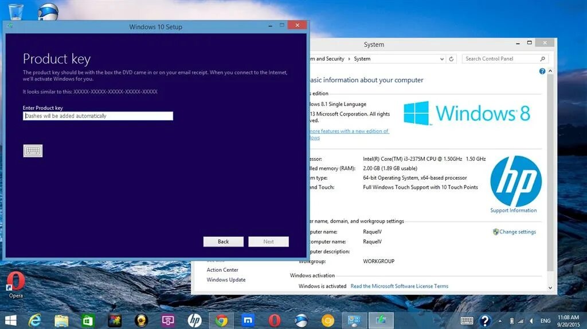Screen dimensions: 587x329
Task: Switch to Google Chrome in the taskbar
Action: 221,321
